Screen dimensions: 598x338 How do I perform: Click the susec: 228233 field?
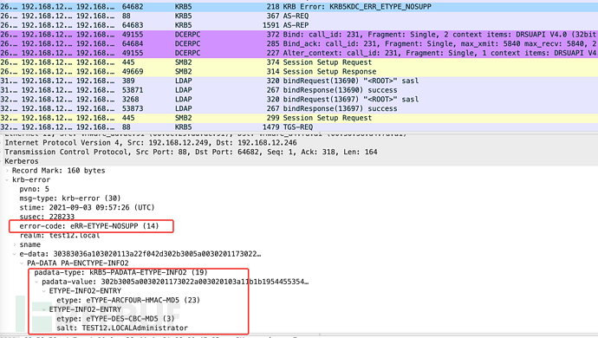[x=47, y=217]
